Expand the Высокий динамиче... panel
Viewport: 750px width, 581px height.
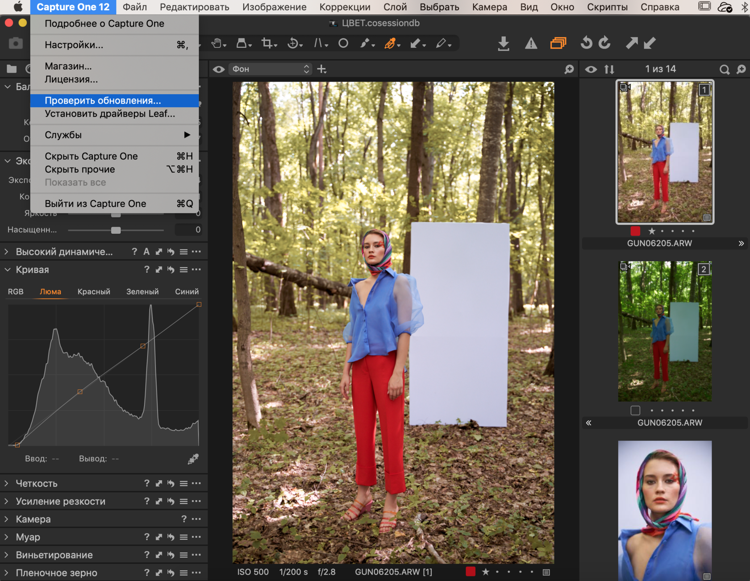[7, 252]
